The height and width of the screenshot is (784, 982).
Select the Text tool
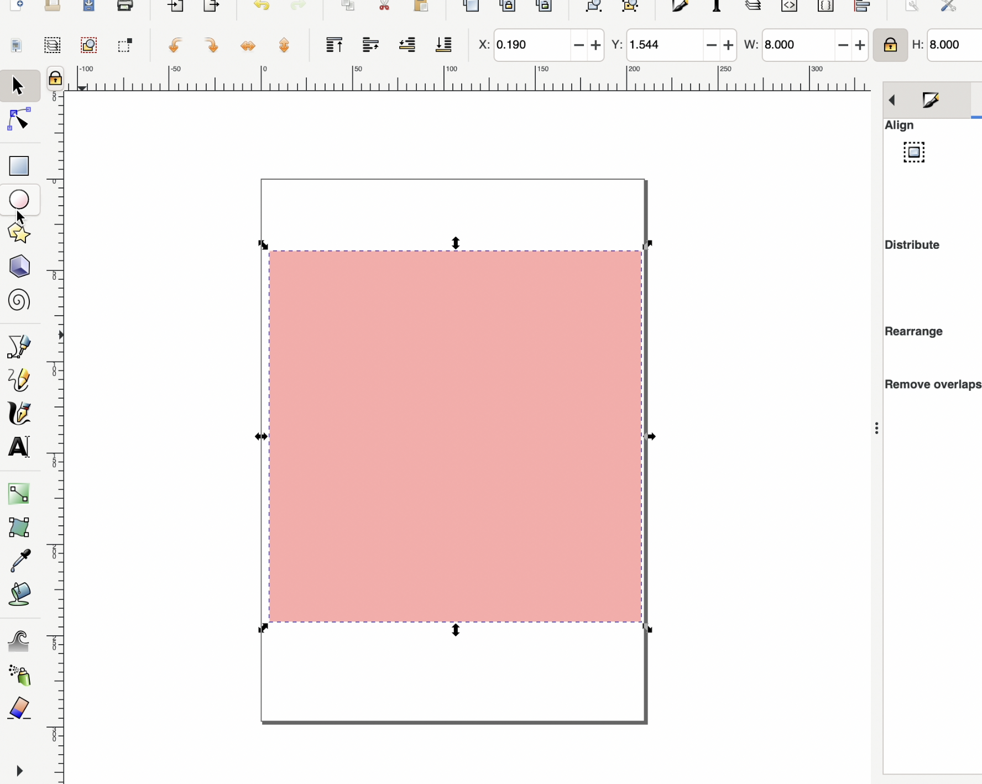[18, 447]
